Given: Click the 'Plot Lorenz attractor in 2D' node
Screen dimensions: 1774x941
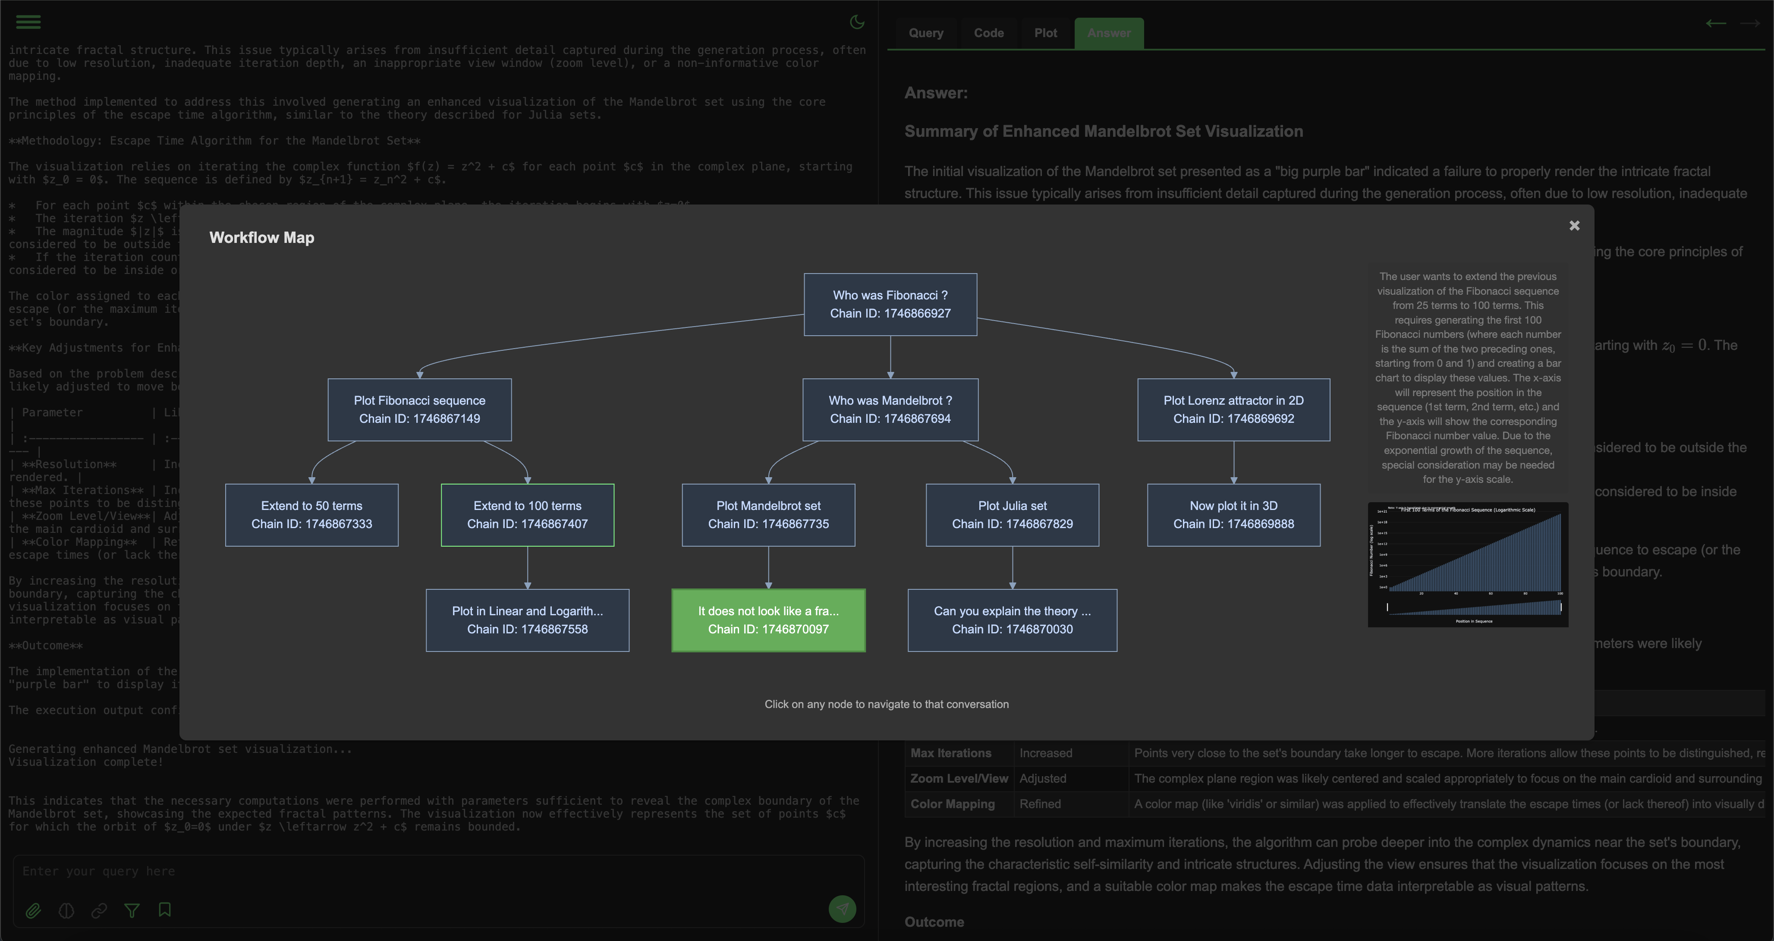Looking at the screenshot, I should (1233, 409).
